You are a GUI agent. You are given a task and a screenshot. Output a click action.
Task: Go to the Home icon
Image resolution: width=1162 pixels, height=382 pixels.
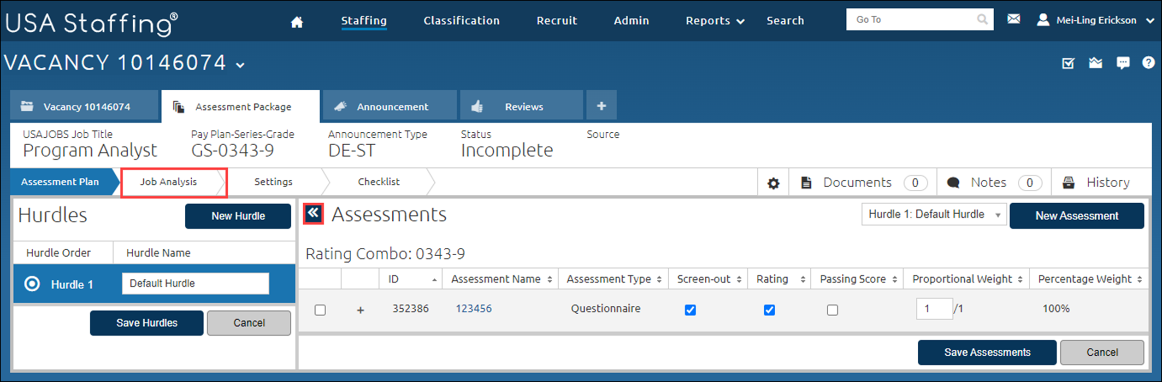[297, 22]
